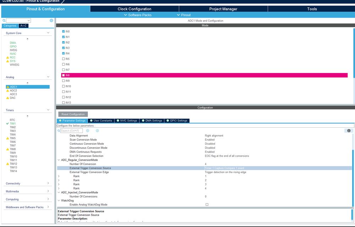
Task: Switch peripheral list to A->Z view
Action: tap(23, 26)
